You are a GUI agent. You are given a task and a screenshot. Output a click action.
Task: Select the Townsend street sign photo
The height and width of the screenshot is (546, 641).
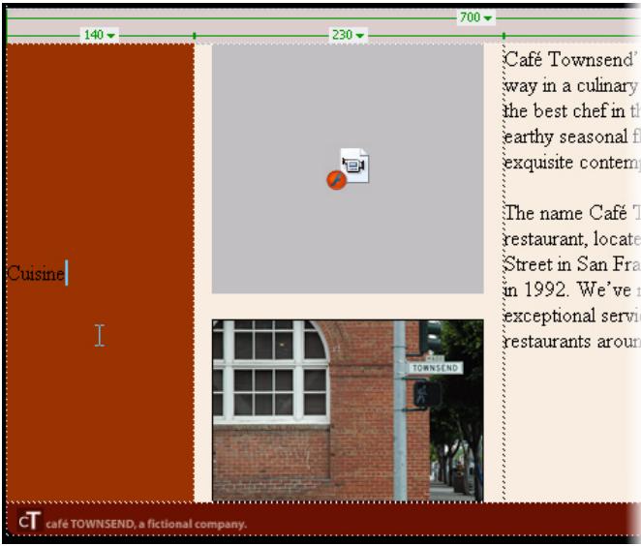point(348,410)
